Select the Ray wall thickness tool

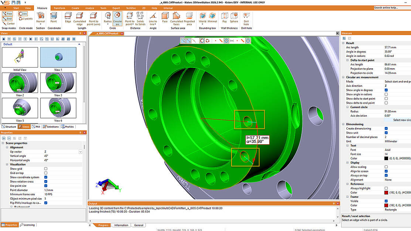pos(225,18)
